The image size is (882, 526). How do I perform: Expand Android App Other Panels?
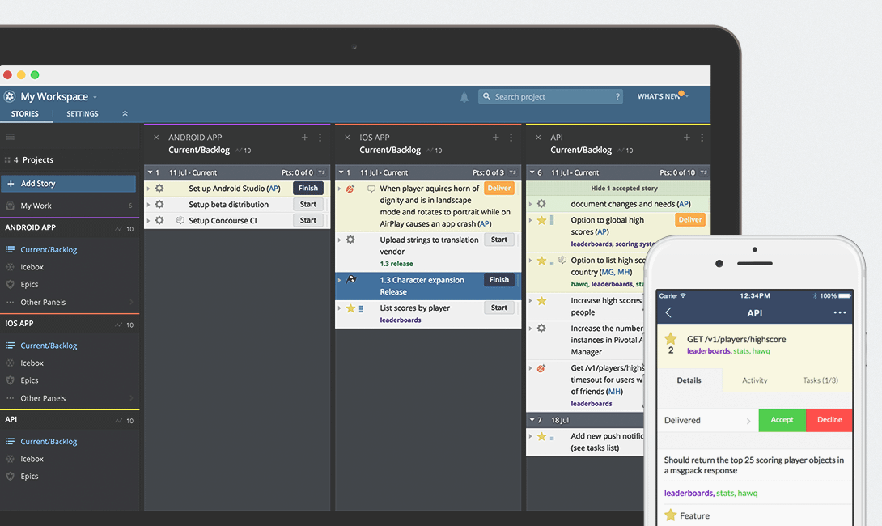131,302
